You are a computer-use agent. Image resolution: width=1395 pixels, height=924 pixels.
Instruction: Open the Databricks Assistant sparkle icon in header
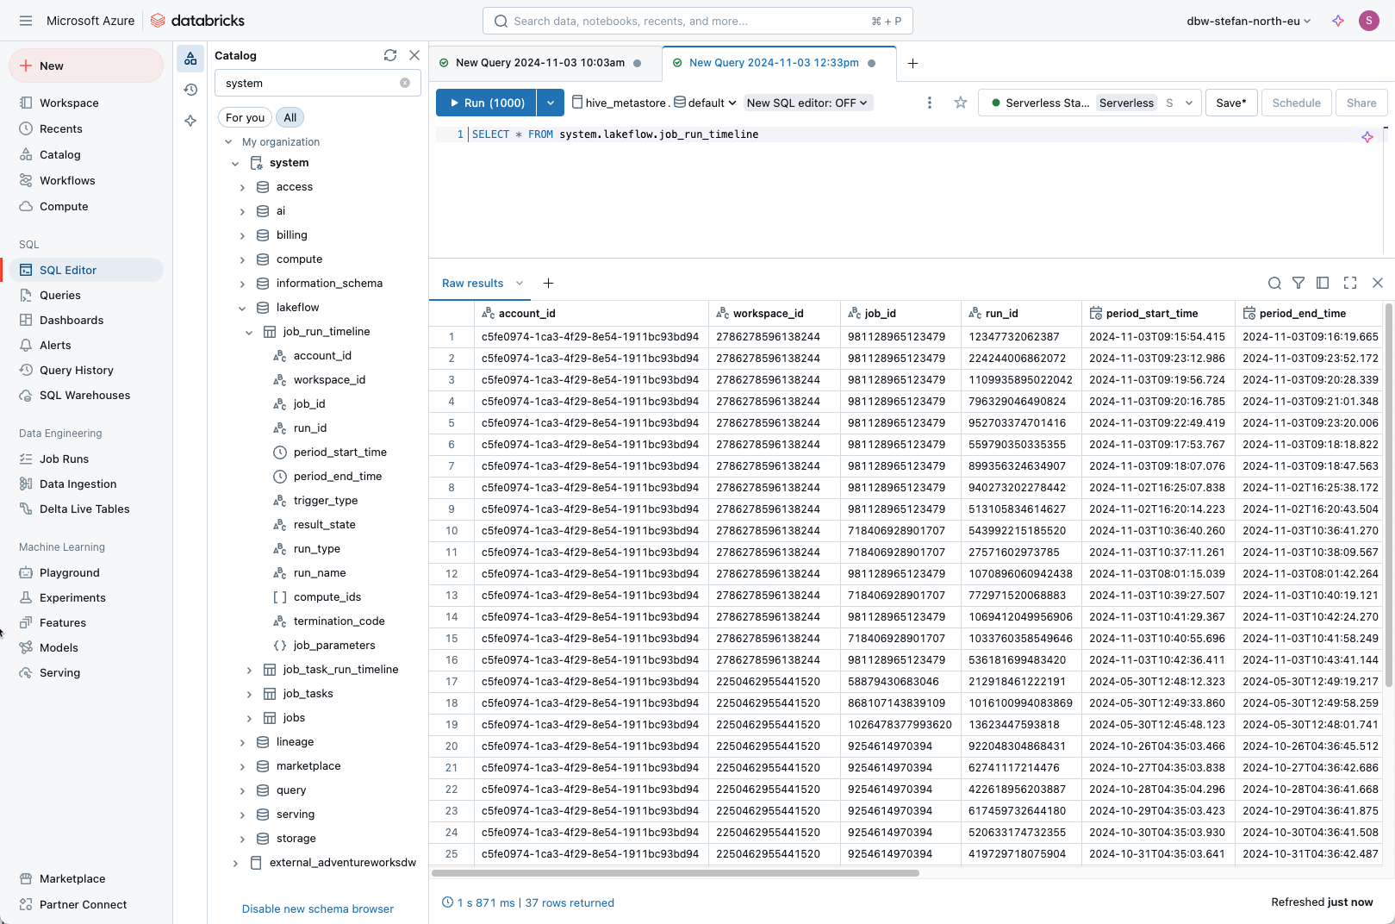(1338, 21)
